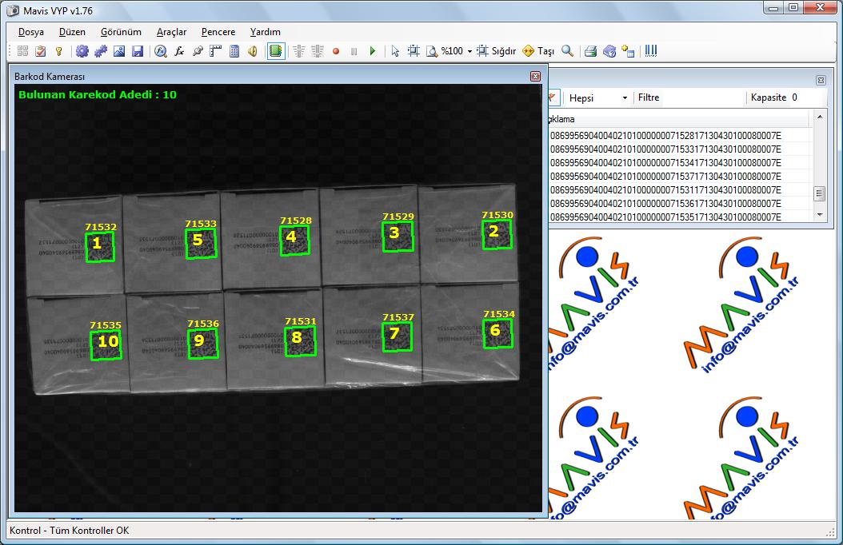
Task: Click the Taşı move button
Action: [x=538, y=51]
